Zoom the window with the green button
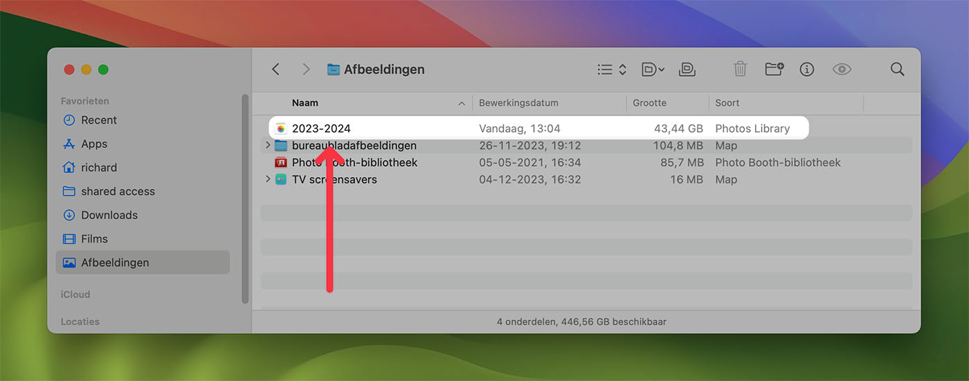This screenshot has width=969, height=381. 103,69
